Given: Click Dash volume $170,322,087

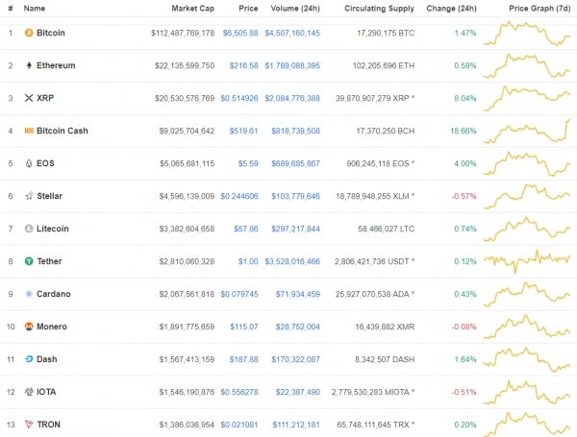Looking at the screenshot, I should [x=296, y=359].
